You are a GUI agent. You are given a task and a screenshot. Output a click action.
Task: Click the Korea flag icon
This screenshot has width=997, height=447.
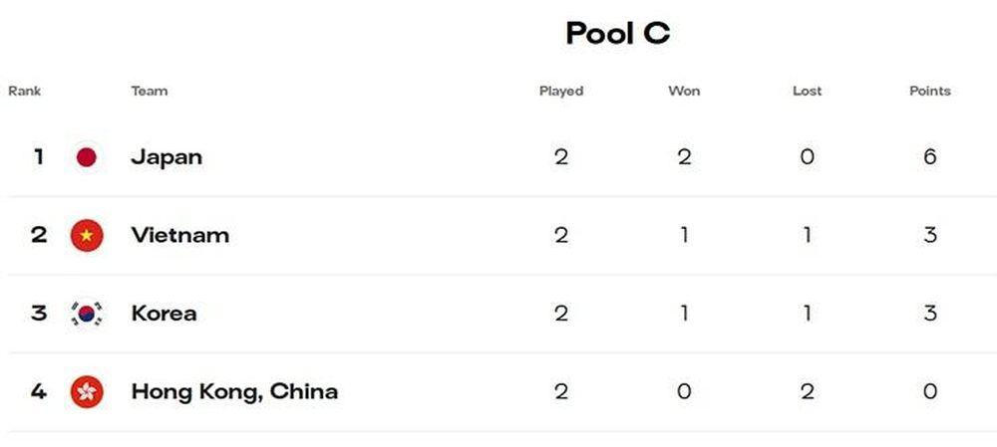pos(87,314)
